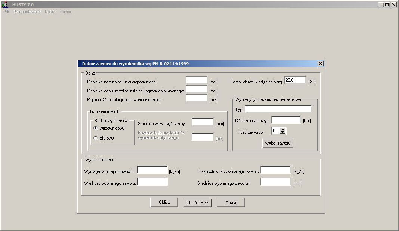The height and width of the screenshot is (231, 399).
Task: Close the valve selection dialog
Action: coord(320,64)
